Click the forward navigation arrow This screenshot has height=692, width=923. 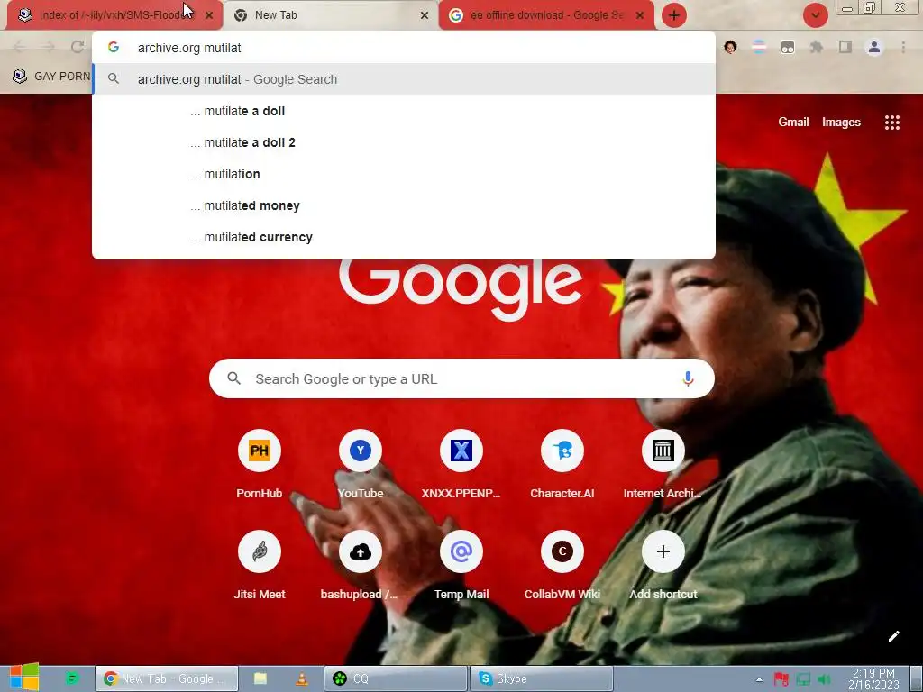tap(49, 47)
